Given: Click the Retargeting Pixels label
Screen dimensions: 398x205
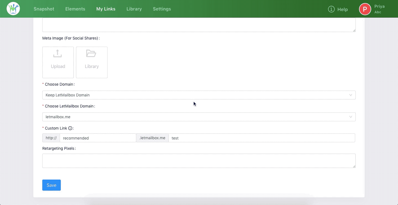Looking at the screenshot, I should pos(59,148).
